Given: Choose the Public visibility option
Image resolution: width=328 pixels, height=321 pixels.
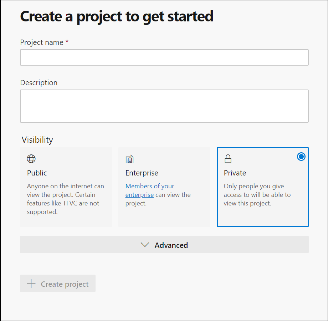Looking at the screenshot, I should click(x=66, y=187).
